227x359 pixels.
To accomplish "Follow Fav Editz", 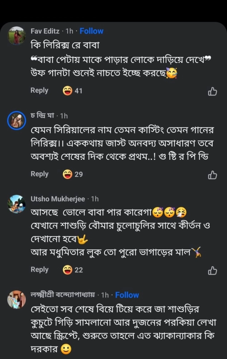I will click(91, 31).
